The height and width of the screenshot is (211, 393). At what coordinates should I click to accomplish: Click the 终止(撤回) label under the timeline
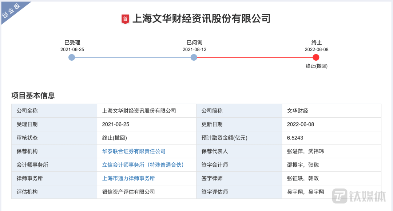(316, 66)
